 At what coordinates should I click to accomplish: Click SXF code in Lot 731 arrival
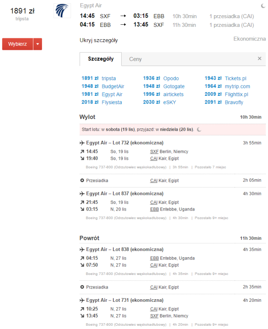tap(154, 316)
